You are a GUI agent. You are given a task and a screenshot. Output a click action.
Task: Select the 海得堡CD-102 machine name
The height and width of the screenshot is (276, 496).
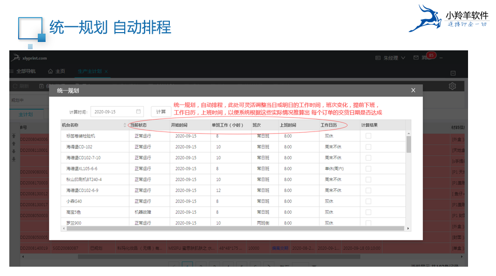pos(79,147)
